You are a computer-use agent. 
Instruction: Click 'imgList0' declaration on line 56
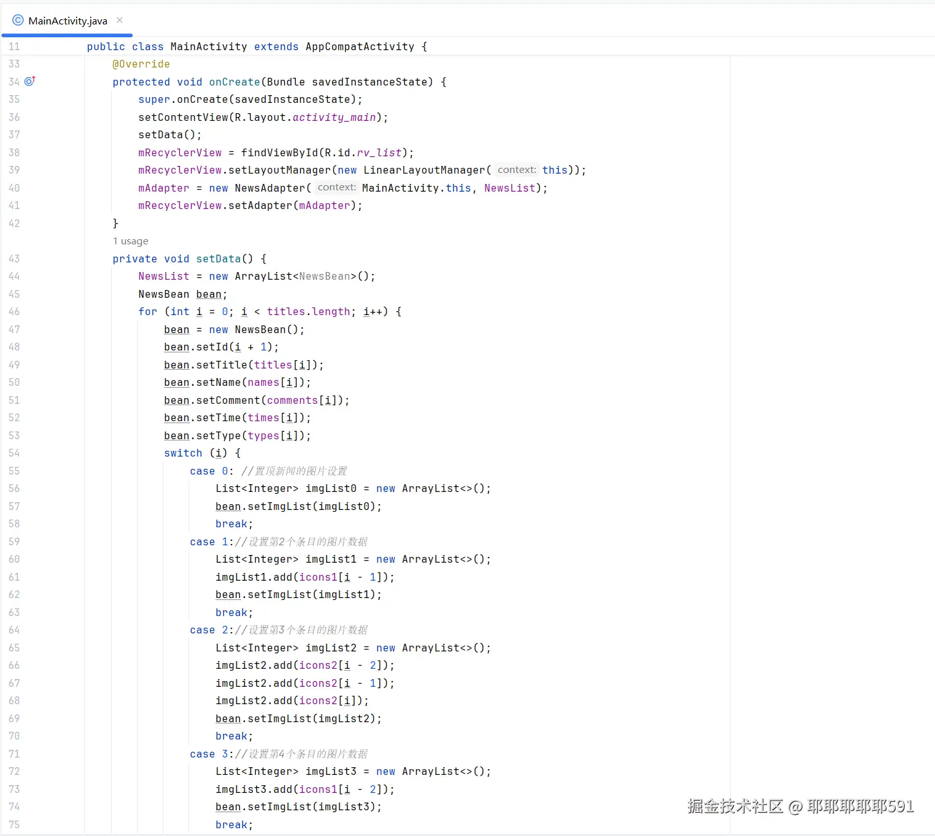pyautogui.click(x=331, y=488)
